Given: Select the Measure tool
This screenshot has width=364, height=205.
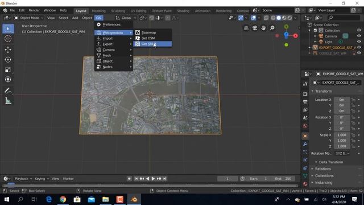Looking at the screenshot, I should 8,101.
